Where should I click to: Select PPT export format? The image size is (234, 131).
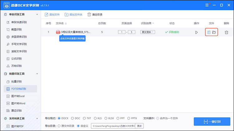[118, 118]
